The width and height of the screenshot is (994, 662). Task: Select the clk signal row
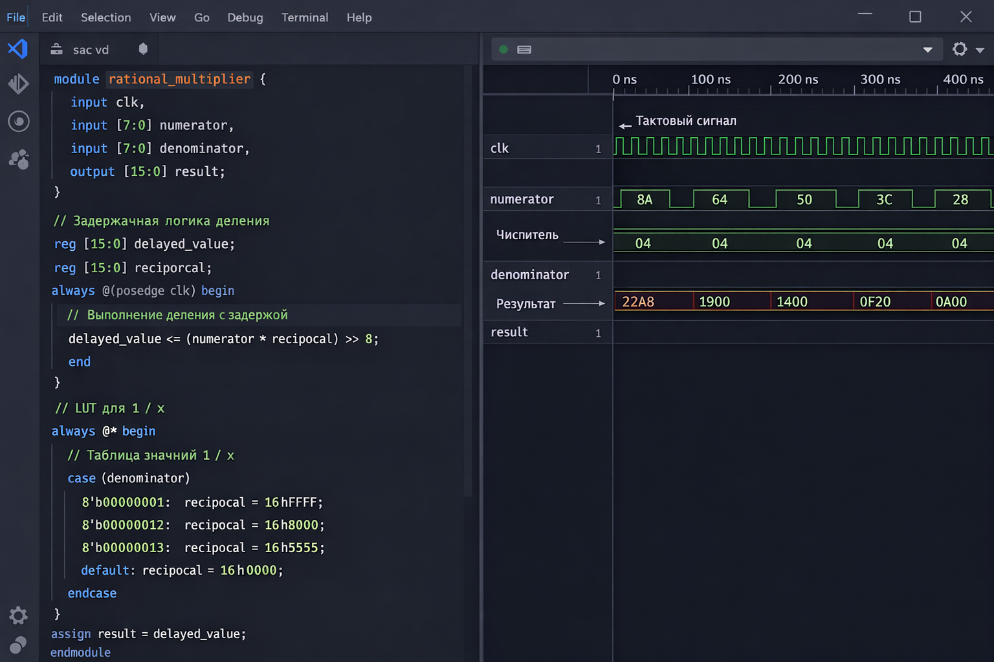point(500,148)
